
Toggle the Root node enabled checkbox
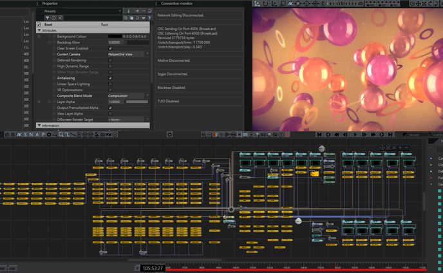click(39, 24)
